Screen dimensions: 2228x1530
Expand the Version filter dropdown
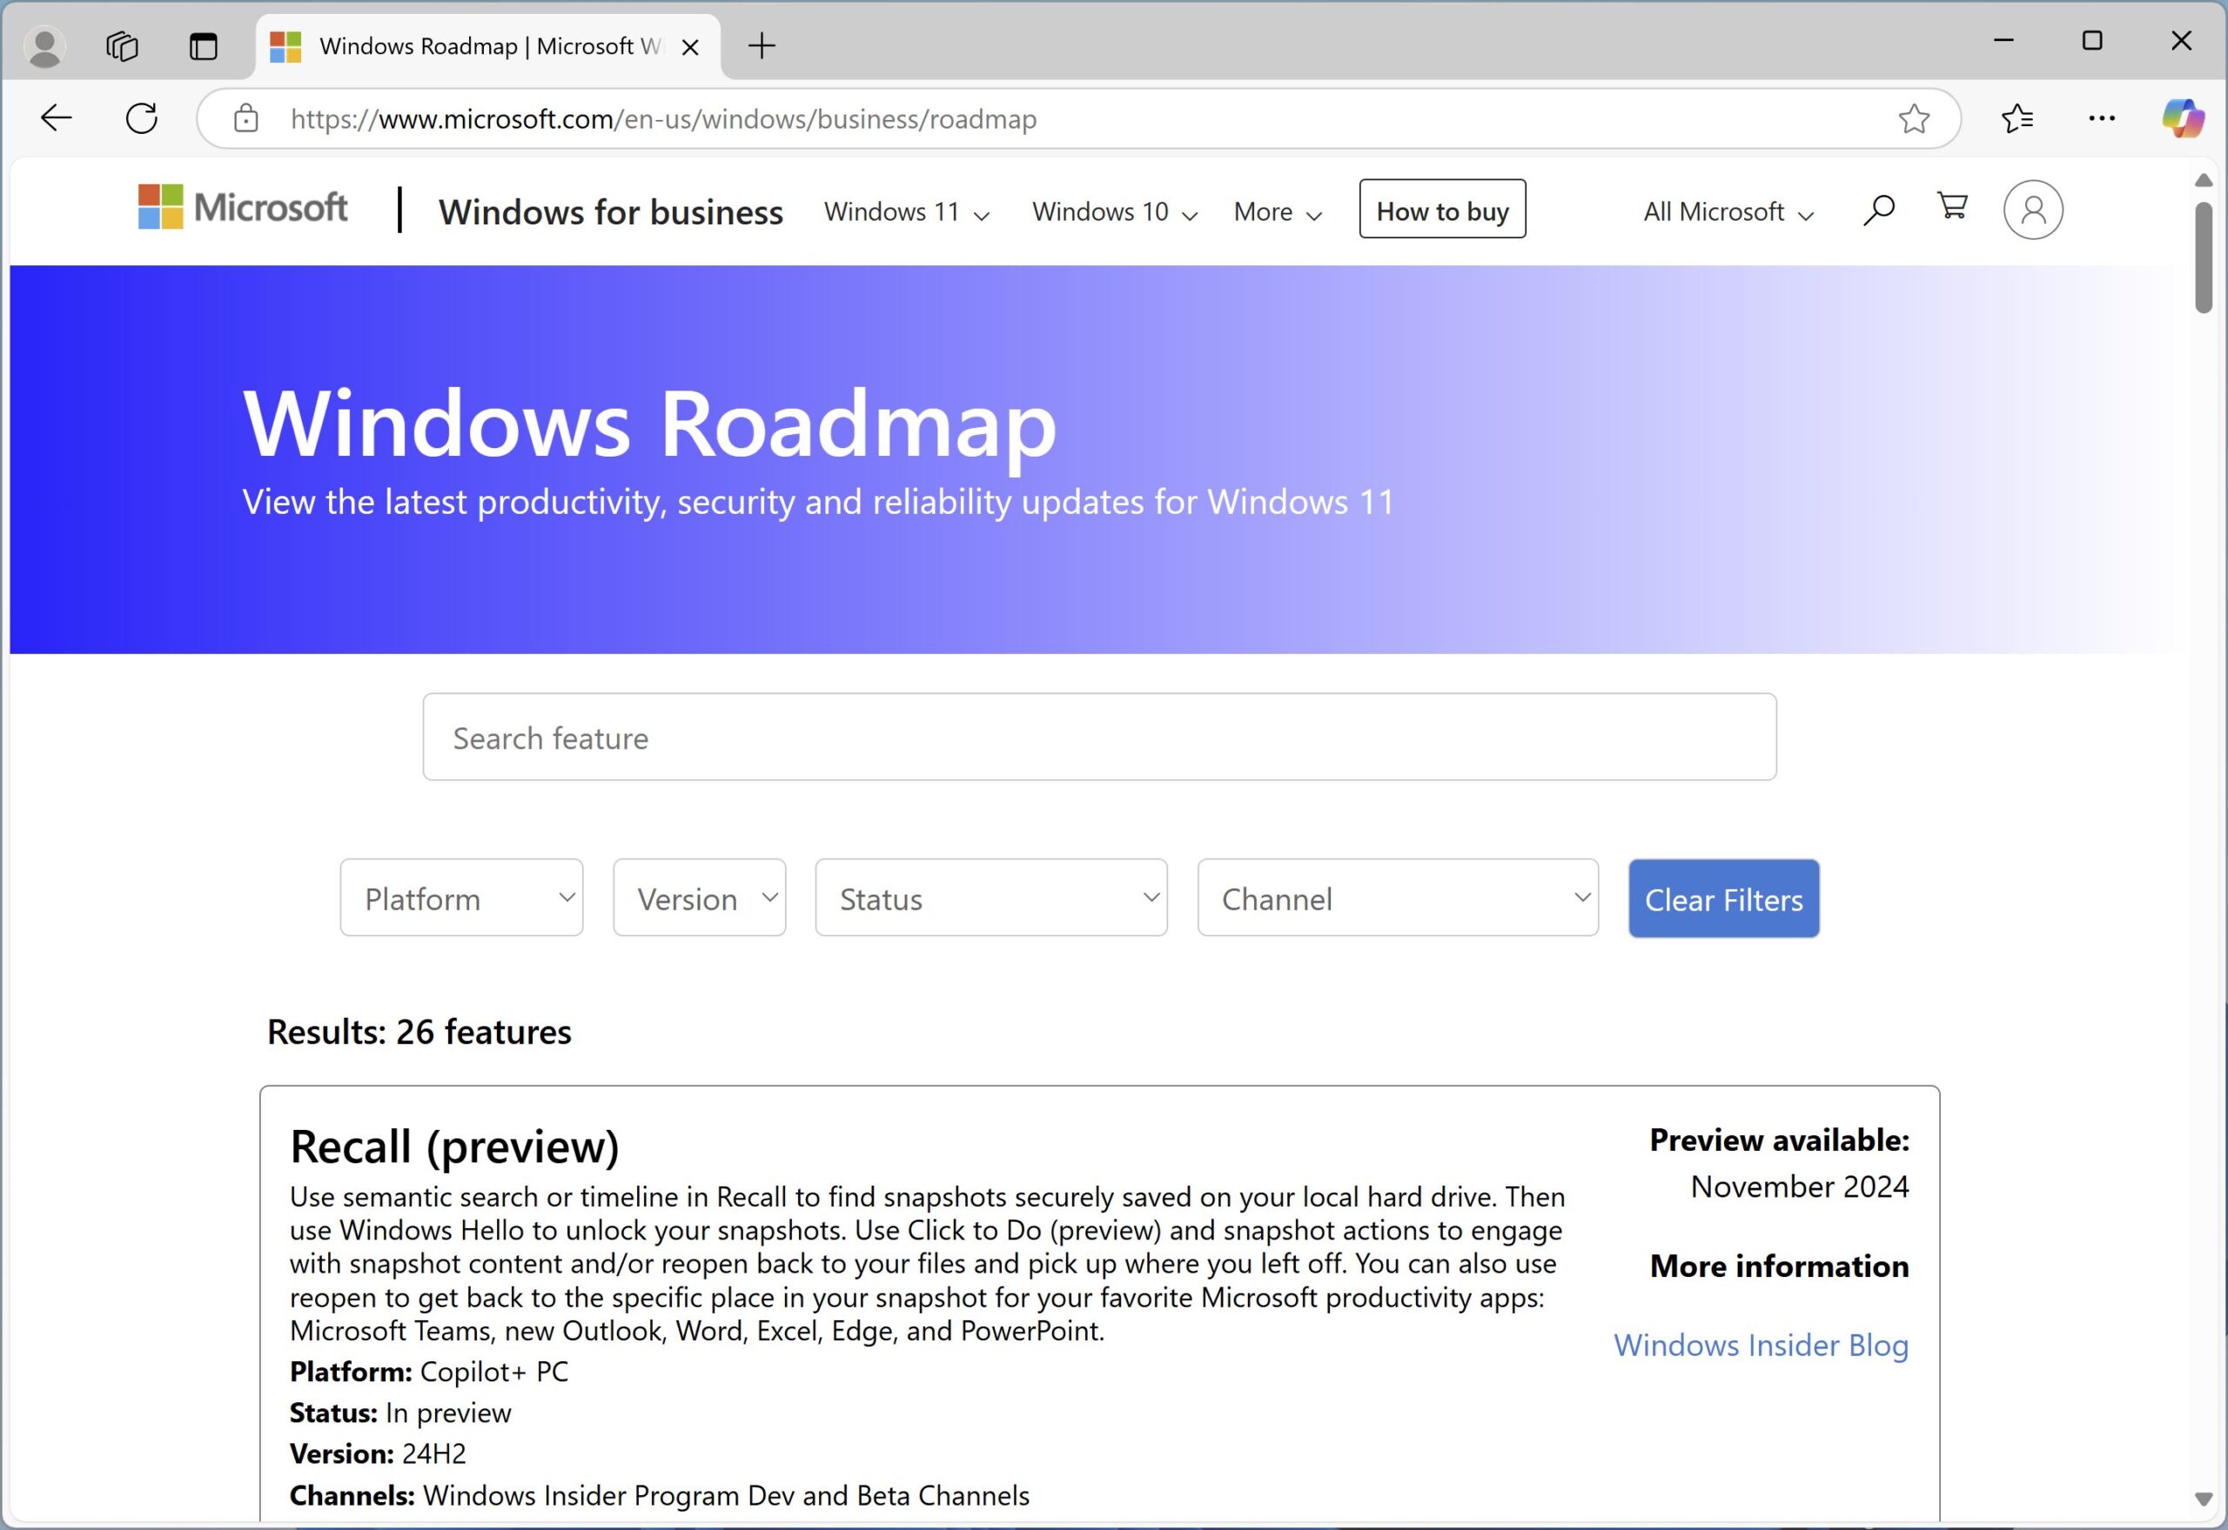(699, 899)
